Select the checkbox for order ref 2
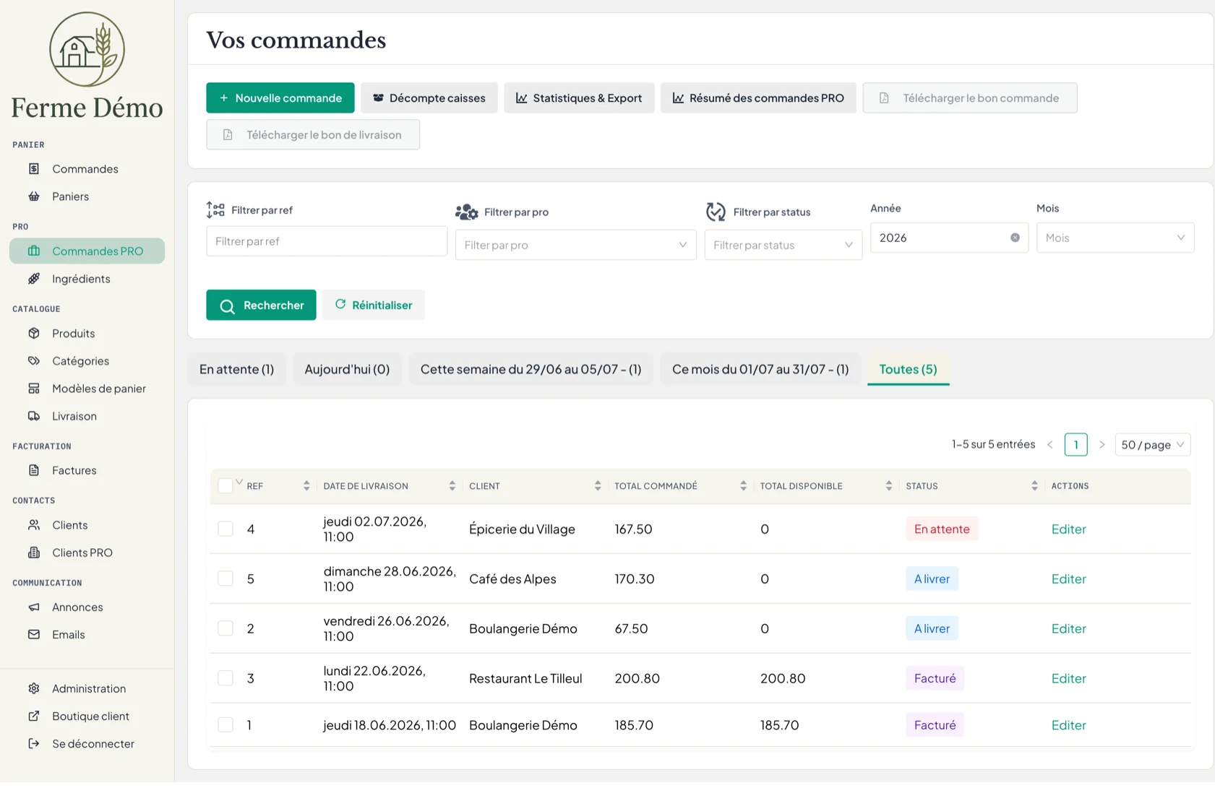 (x=226, y=628)
